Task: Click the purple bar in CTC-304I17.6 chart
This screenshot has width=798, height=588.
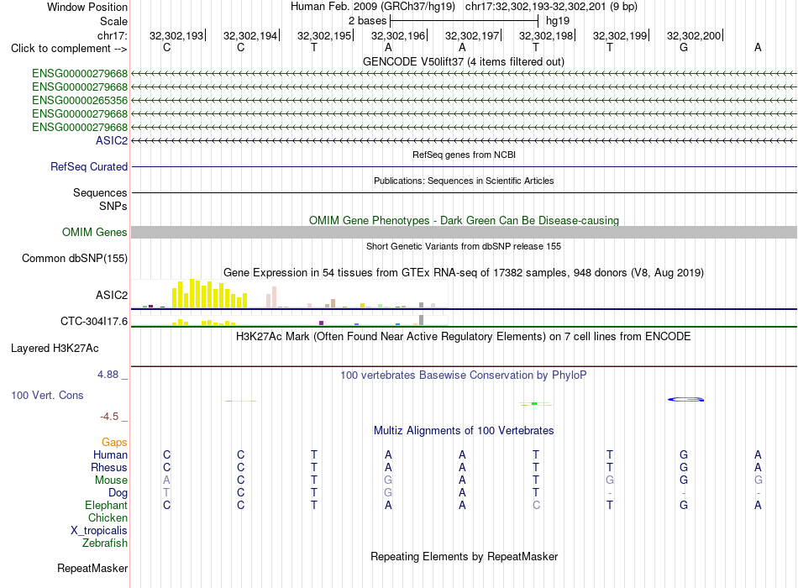Action: point(321,323)
